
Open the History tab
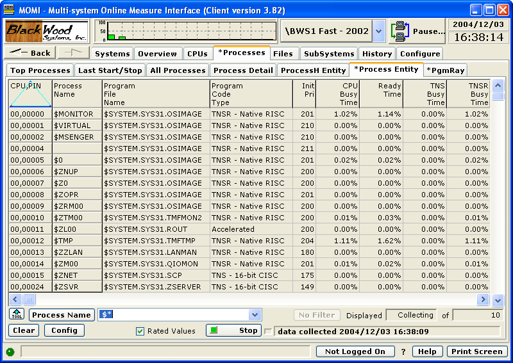tap(376, 54)
